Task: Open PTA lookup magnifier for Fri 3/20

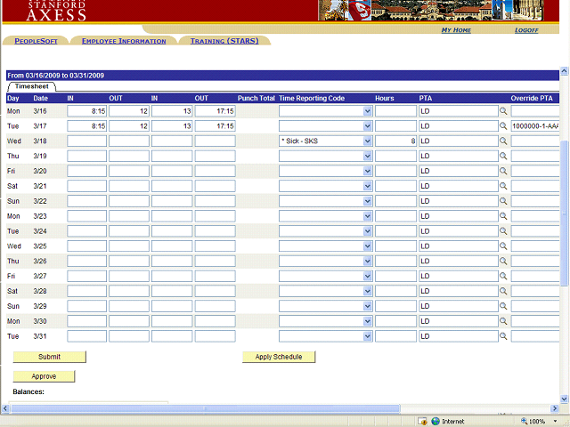Action: [x=503, y=171]
